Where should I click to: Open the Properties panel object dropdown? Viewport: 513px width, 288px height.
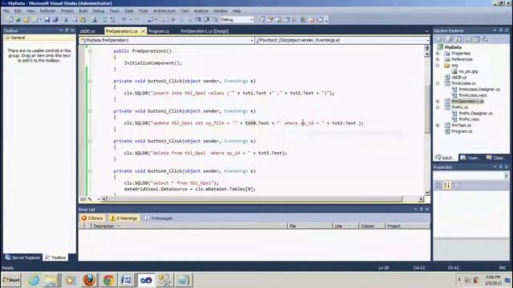click(506, 176)
